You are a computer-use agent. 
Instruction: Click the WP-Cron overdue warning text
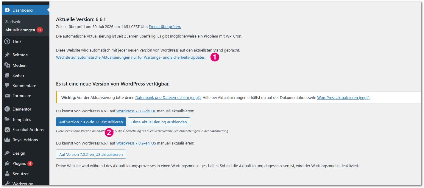(x=149, y=36)
